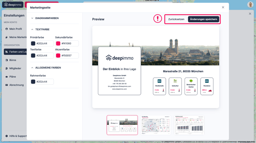
Task: Click the Abrechnung card icon
Action: (6, 85)
